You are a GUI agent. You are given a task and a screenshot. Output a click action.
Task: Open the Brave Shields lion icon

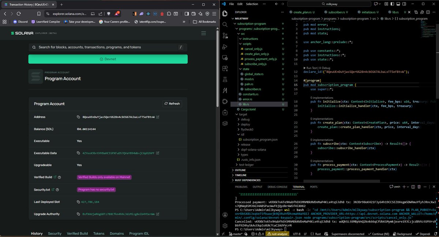click(109, 14)
